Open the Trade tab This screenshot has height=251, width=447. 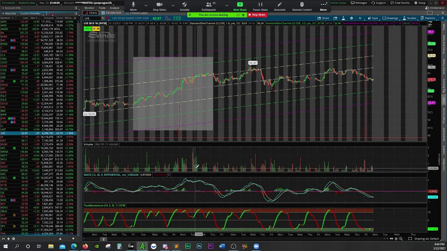pyautogui.click(x=102, y=8)
